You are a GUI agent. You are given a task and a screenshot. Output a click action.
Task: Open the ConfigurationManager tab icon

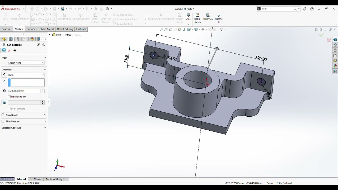[18, 39]
